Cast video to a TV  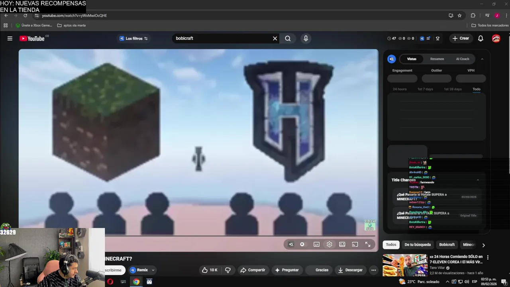pos(355,244)
